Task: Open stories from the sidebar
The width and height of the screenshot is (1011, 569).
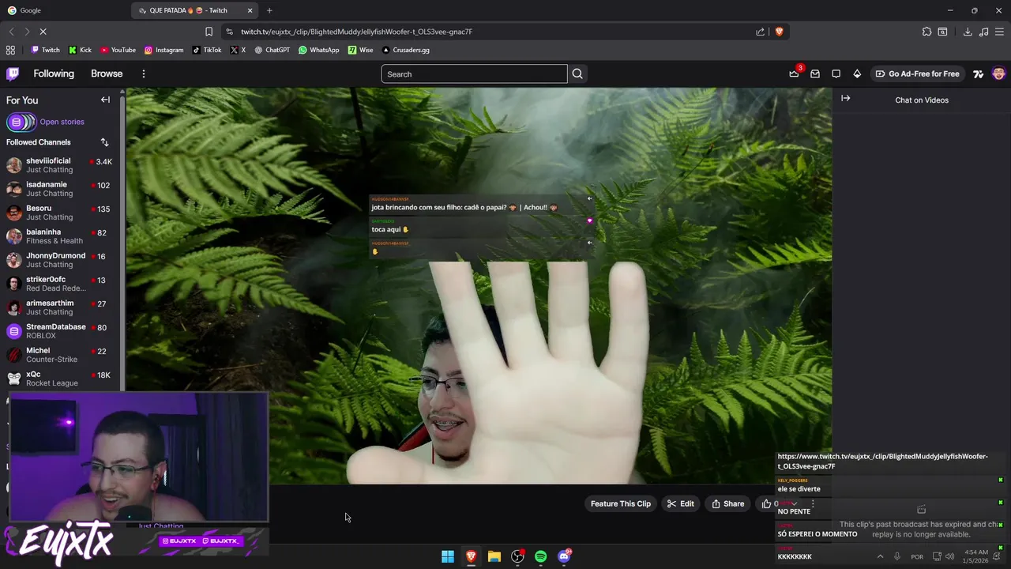Action: point(45,122)
